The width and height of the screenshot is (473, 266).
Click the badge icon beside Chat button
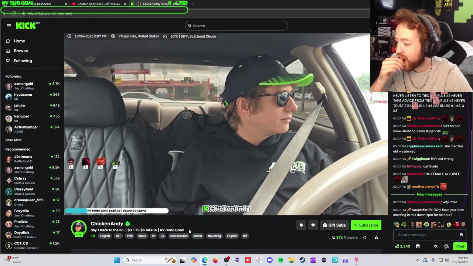pos(446,246)
